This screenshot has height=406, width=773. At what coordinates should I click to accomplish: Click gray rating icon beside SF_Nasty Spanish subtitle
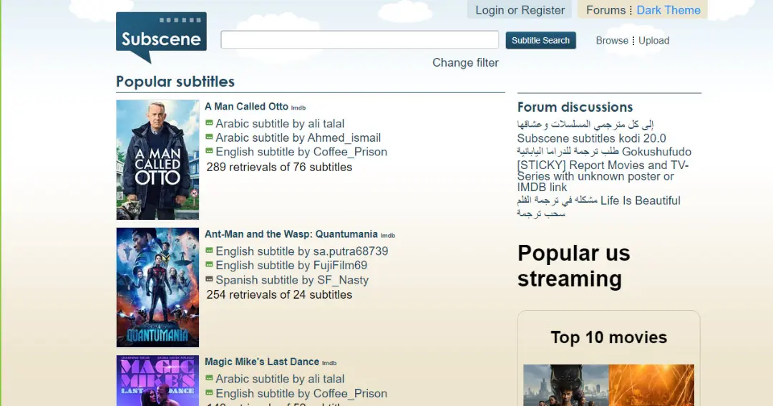tap(209, 279)
